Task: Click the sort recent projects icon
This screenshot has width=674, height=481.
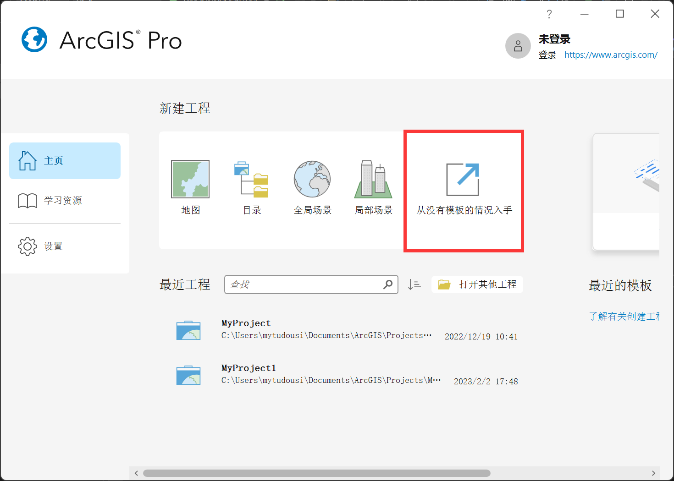Action: [414, 284]
